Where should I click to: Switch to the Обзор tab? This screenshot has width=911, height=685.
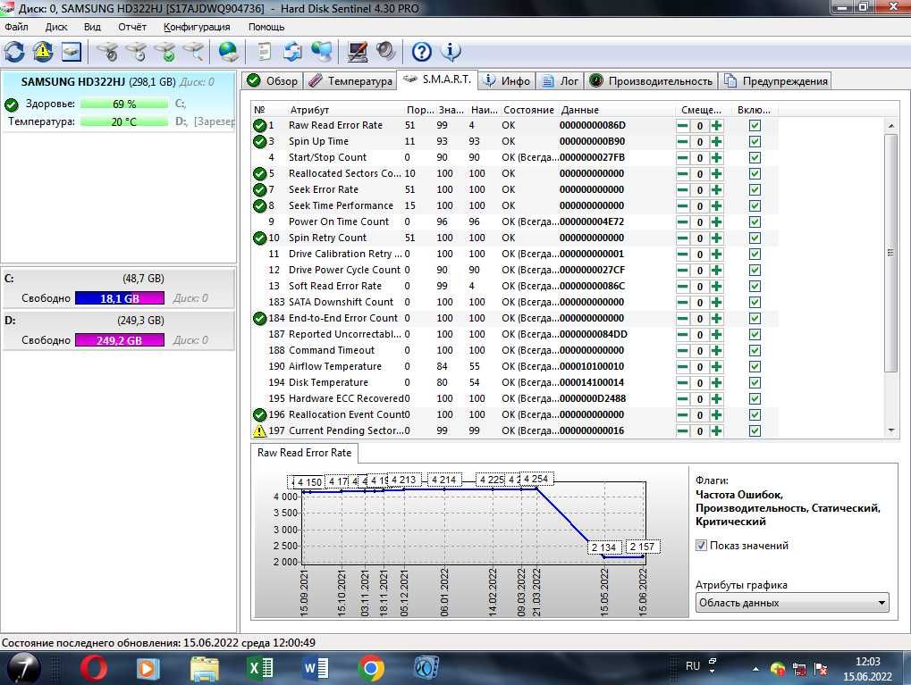point(272,80)
